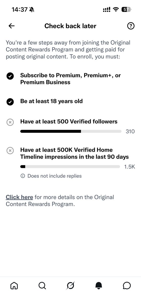Viewport: 141px width, 307px height.
Task: Open the Messages chat bubble tab
Action: tap(127, 286)
